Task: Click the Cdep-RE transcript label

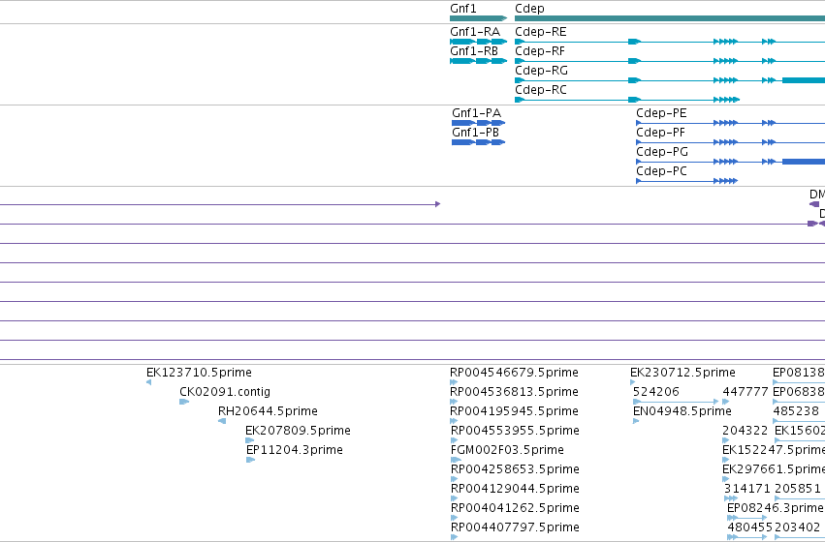Action: pos(540,32)
